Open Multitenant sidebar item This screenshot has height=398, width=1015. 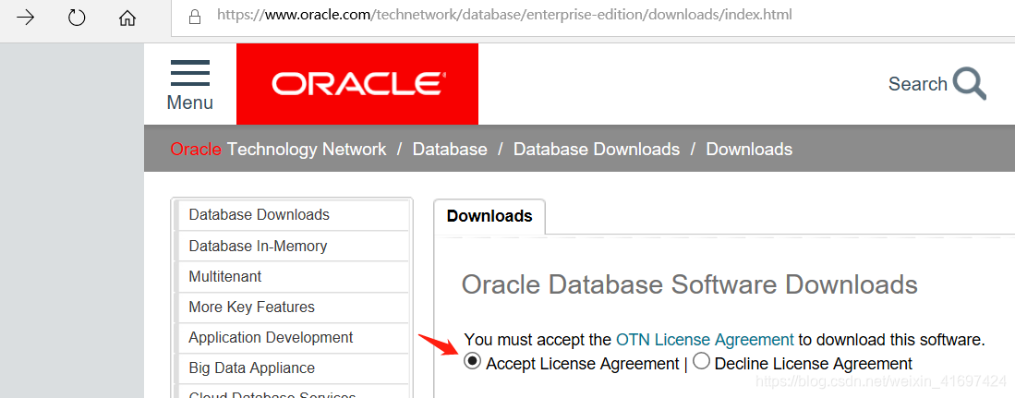292,276
